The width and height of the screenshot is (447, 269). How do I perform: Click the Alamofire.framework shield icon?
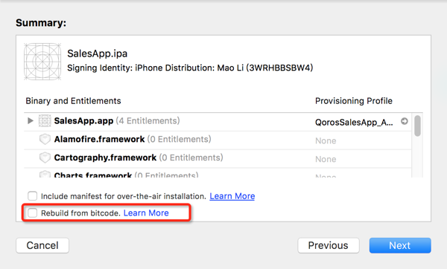tap(45, 140)
